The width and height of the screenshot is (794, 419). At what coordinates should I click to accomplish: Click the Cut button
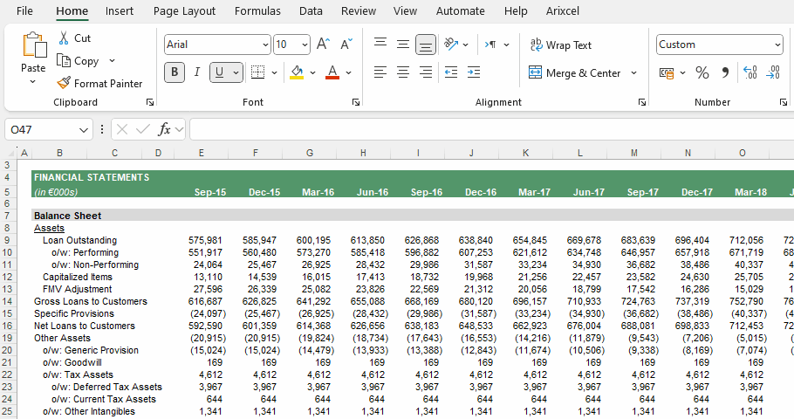pos(74,38)
